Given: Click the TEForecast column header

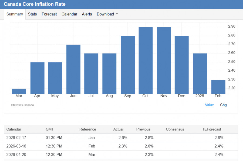Looking at the screenshot, I should 211,129.
